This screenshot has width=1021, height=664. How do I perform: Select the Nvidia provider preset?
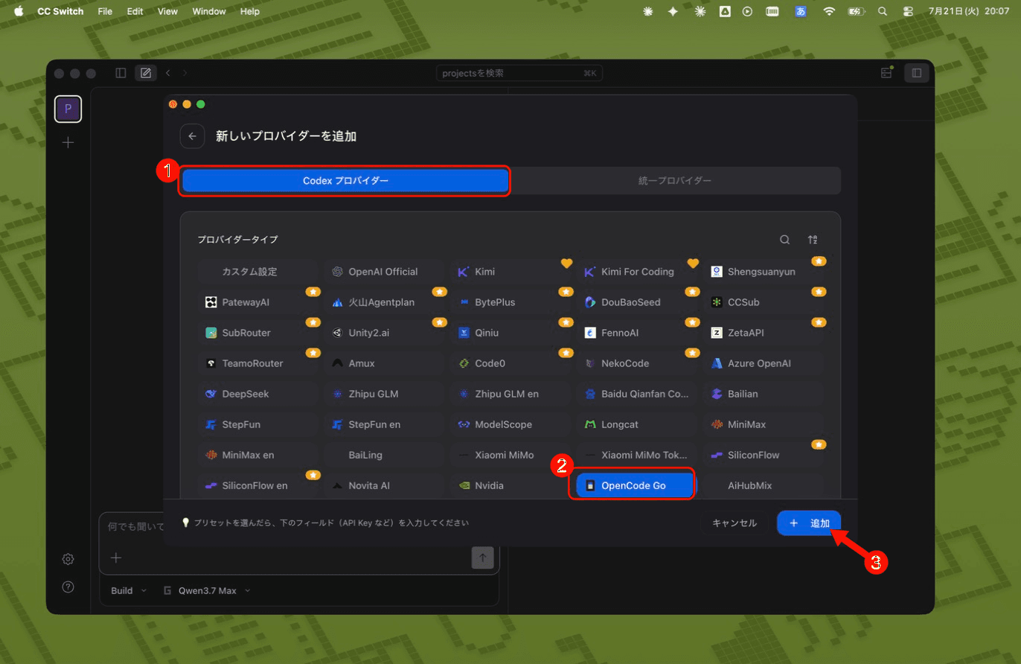coord(510,485)
